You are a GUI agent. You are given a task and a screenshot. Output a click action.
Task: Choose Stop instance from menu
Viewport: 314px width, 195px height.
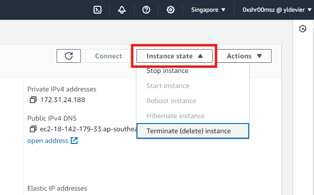click(x=167, y=71)
